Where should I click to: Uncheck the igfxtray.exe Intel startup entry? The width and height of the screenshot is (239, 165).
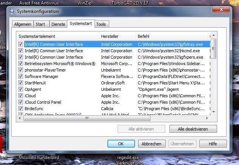point(20,44)
